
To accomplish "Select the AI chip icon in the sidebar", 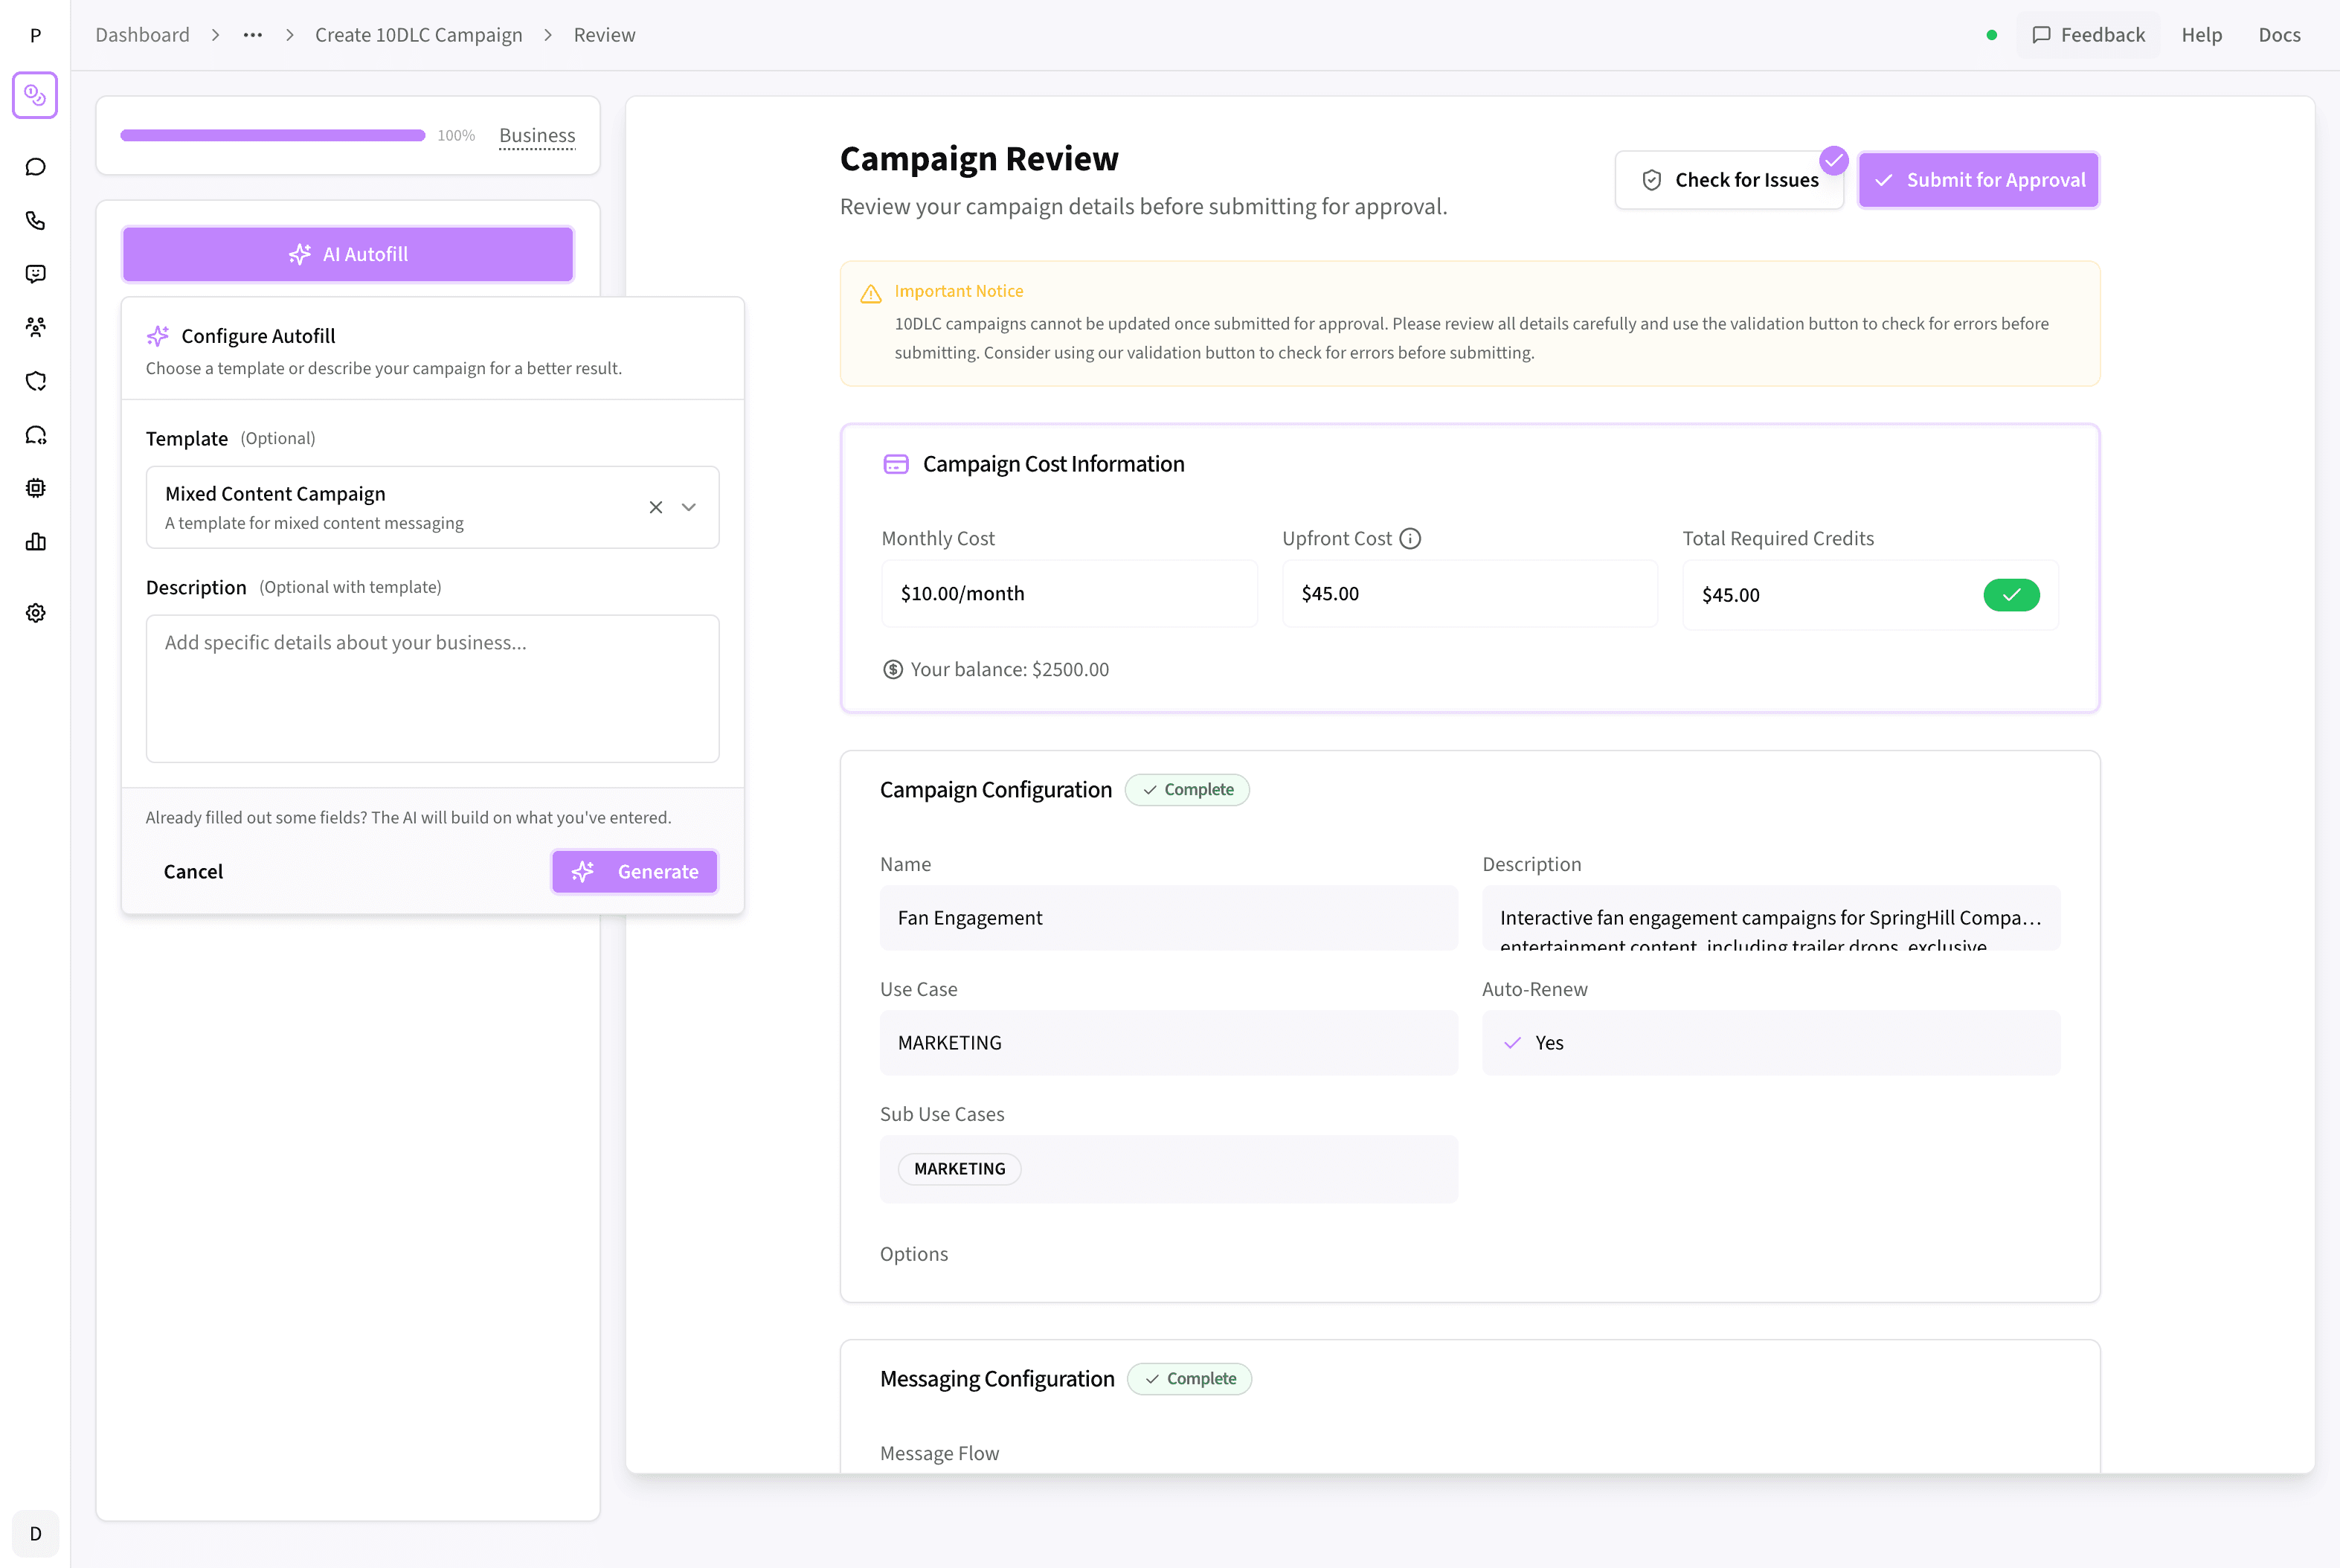I will tap(36, 488).
